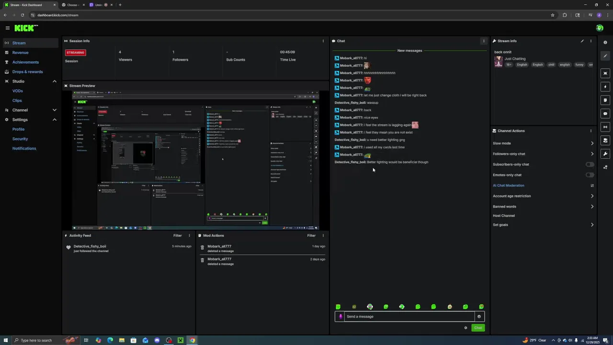Click the green Chat send button
The height and width of the screenshot is (345, 613).
tap(478, 328)
